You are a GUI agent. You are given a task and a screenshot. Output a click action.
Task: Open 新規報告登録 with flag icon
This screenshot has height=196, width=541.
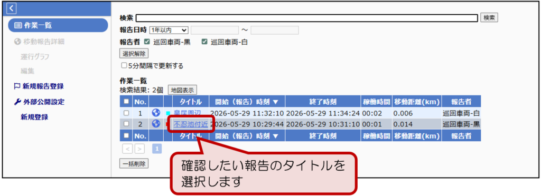pos(39,86)
